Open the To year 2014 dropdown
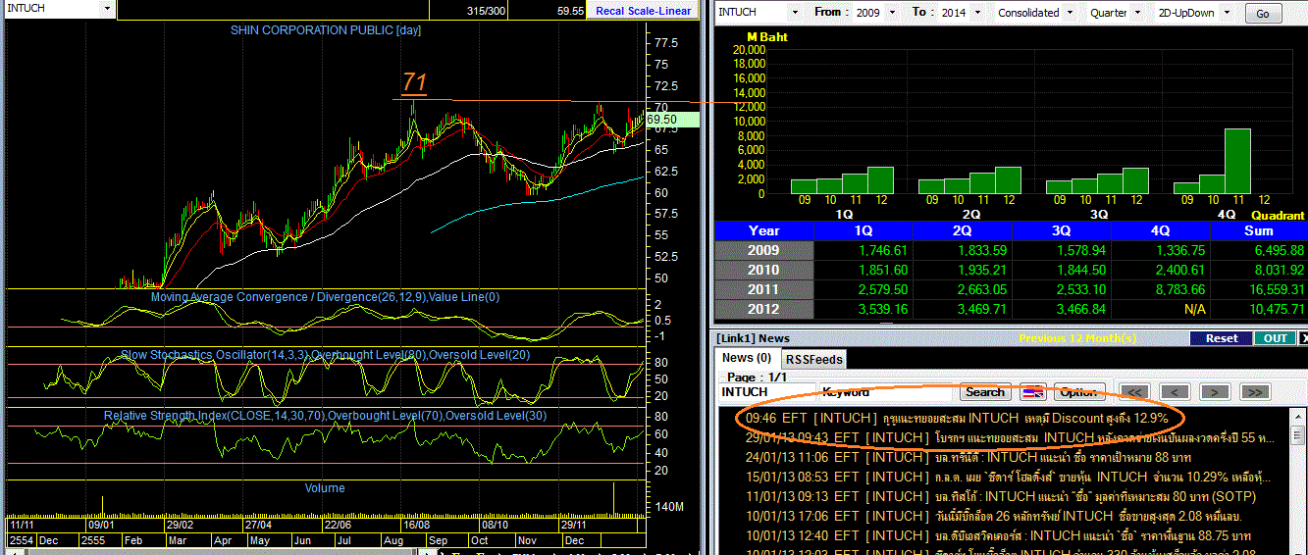Viewport: 1308px width, 555px height. coord(975,13)
